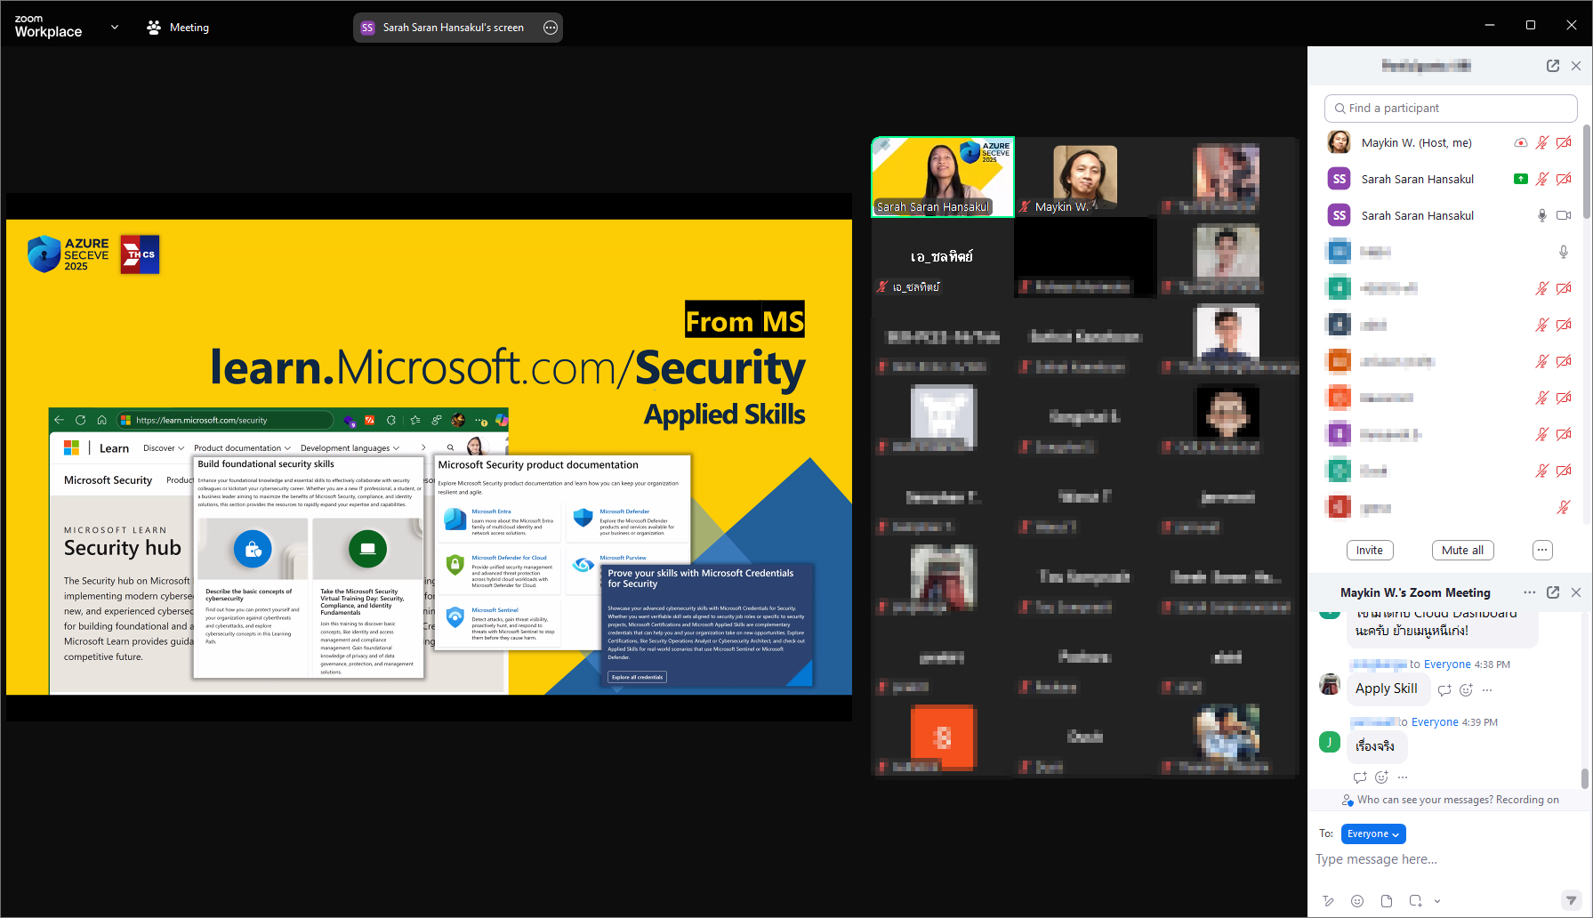This screenshot has height=918, width=1593.
Task: Click the Invite button
Action: (1370, 550)
